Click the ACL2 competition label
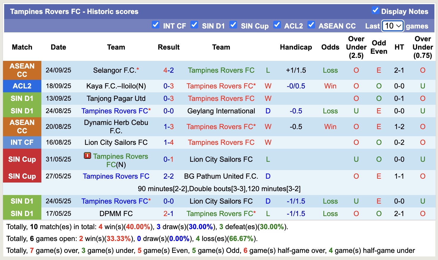 point(22,86)
